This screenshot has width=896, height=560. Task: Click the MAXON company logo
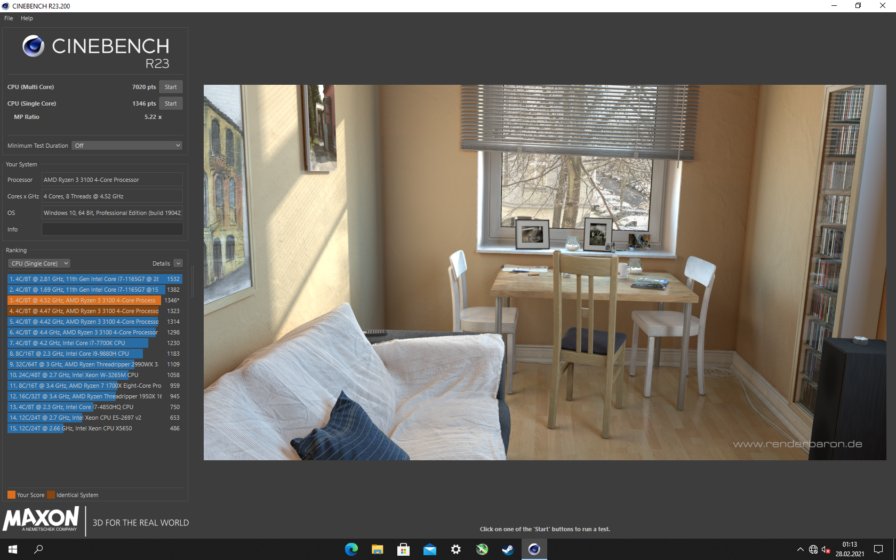[41, 519]
